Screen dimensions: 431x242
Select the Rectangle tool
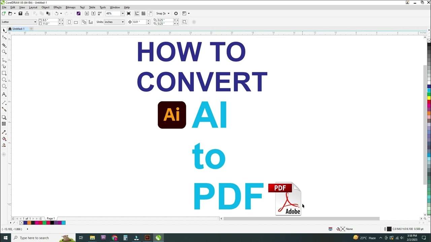pos(4,73)
